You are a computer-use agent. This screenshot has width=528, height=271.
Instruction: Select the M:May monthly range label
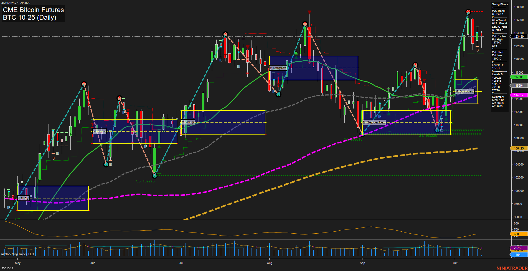point(23,198)
